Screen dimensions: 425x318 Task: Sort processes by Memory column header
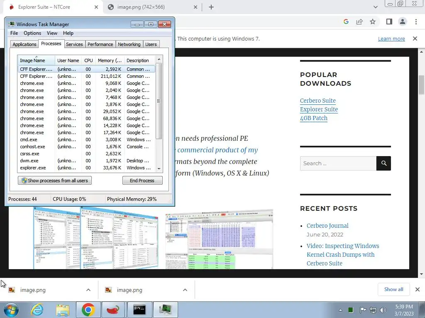click(x=110, y=60)
